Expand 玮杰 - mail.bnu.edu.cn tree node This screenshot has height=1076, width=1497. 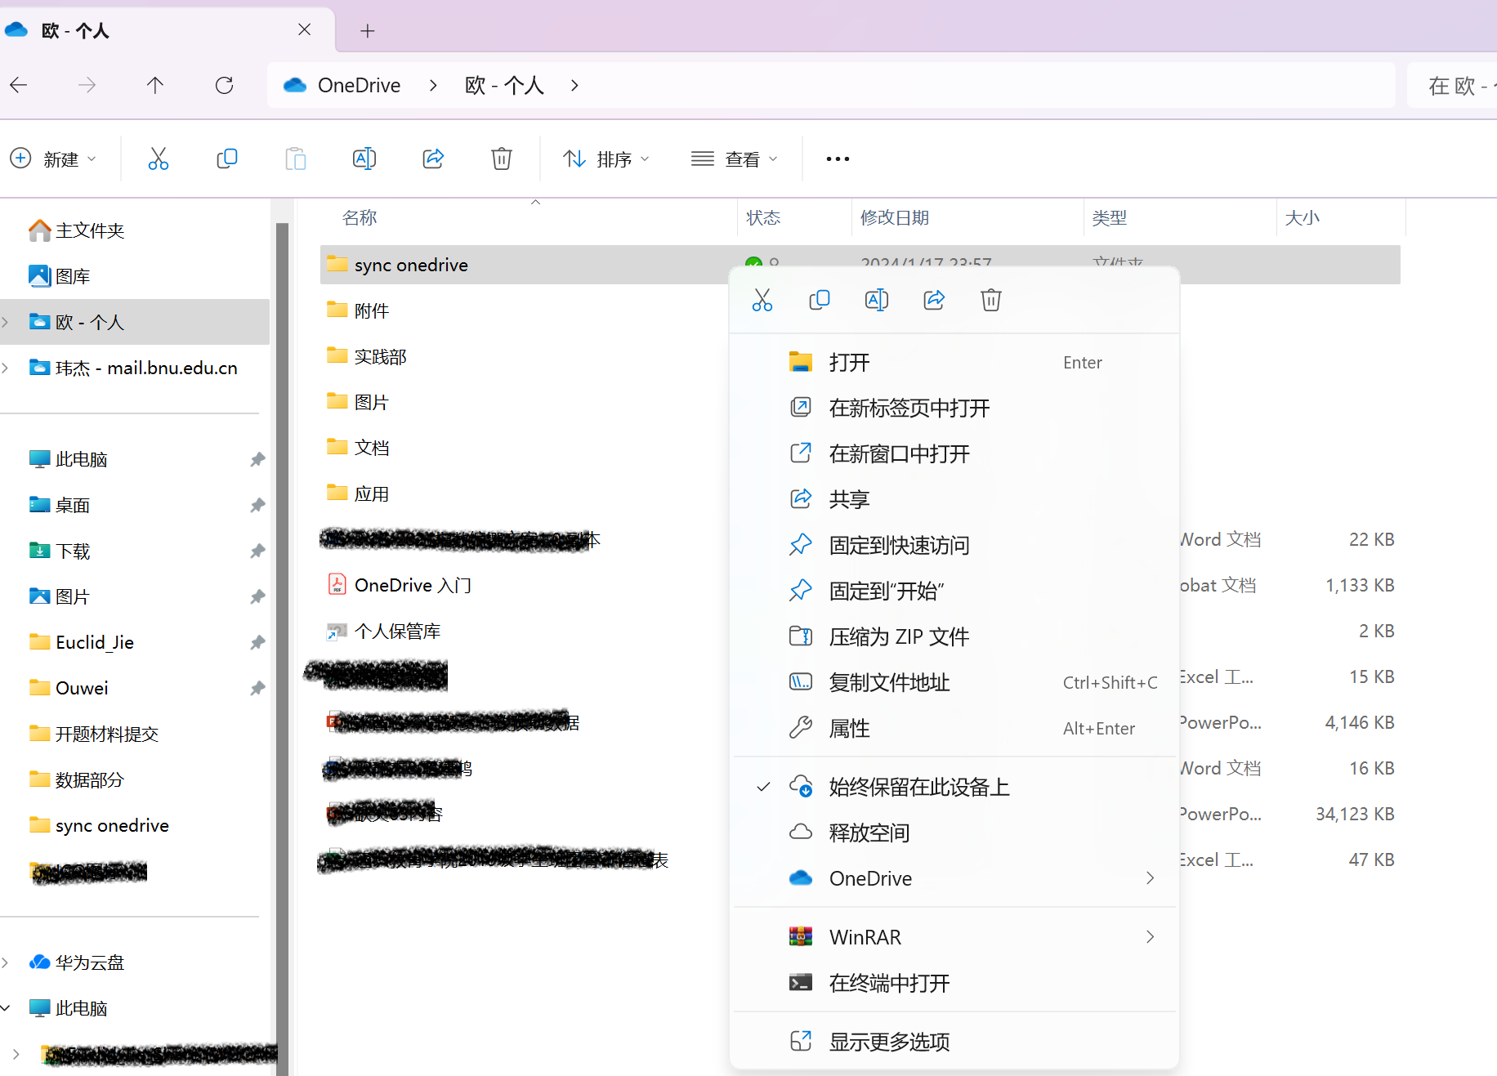tap(7, 368)
